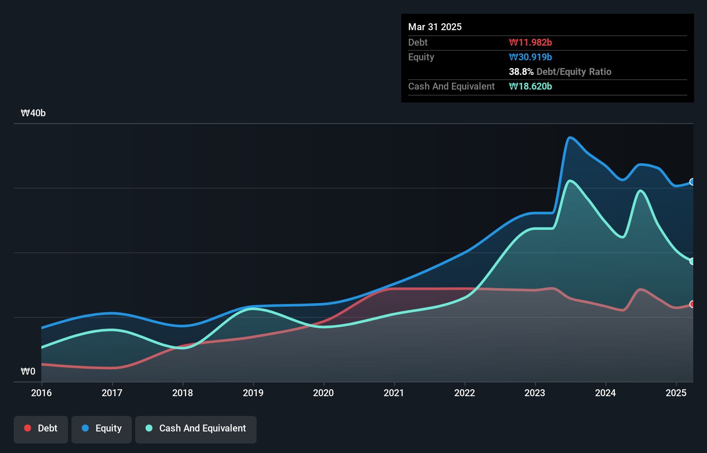Screen dimensions: 707x453
Task: Toggle the Cash And Equivalent legend button
Action: (196, 429)
